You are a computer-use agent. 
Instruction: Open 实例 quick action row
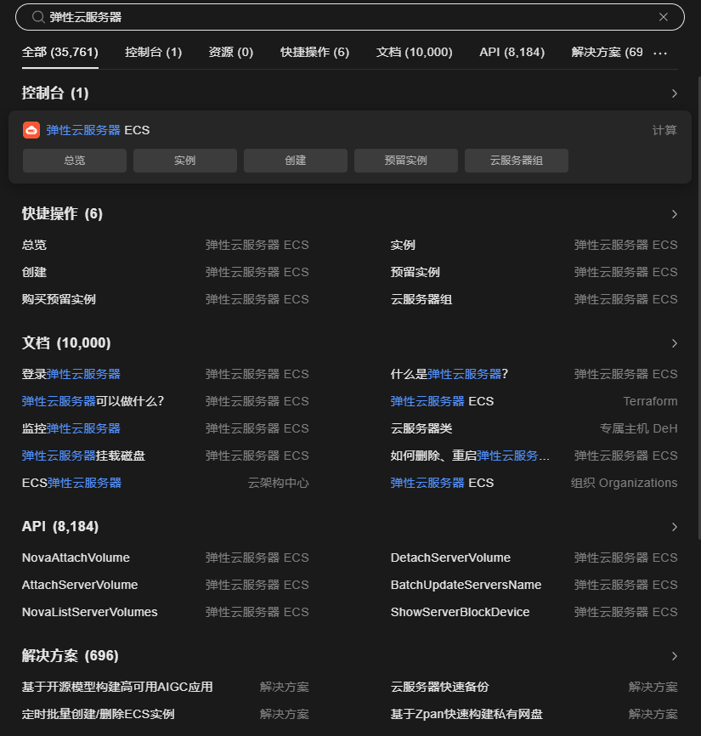click(534, 245)
